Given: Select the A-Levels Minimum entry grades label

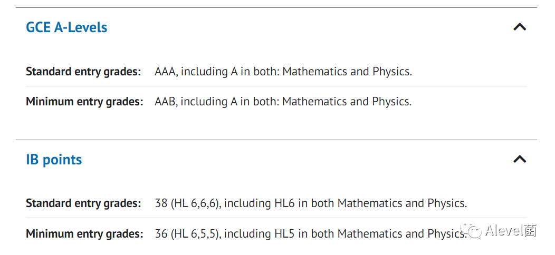Looking at the screenshot, I should click(84, 102).
